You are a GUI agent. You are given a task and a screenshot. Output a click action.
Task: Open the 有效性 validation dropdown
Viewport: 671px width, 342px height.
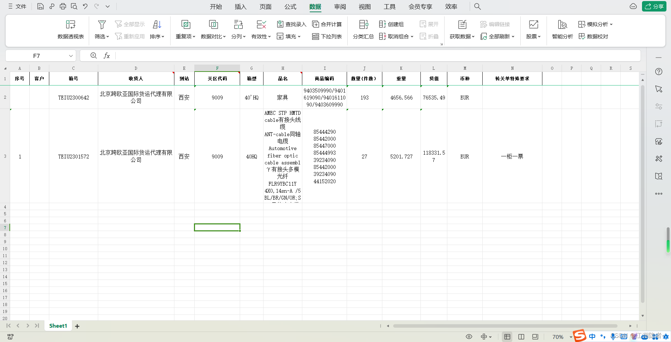tap(261, 36)
